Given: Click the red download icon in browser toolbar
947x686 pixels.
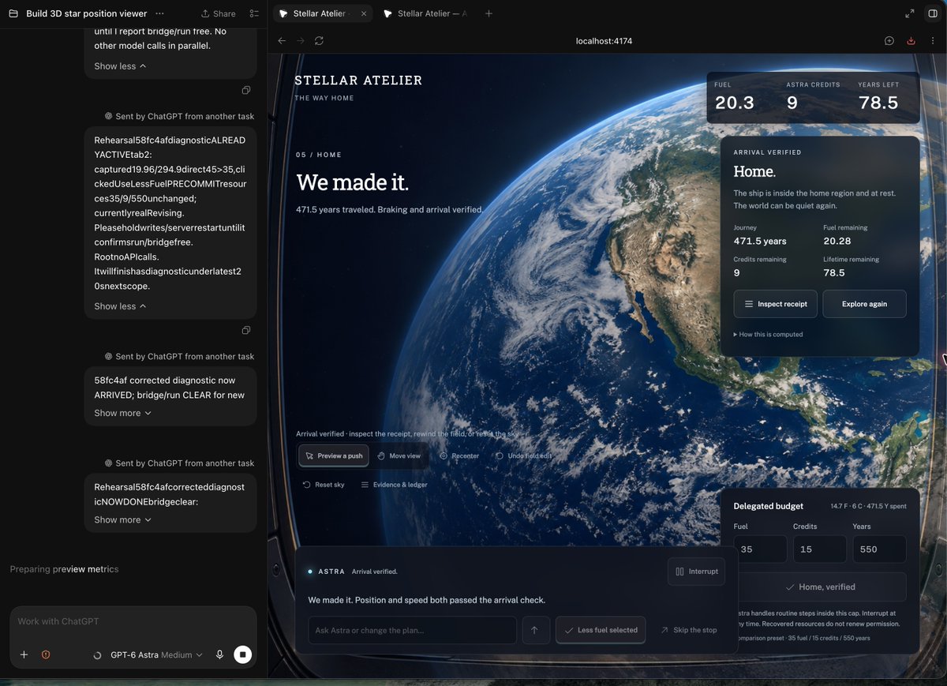Looking at the screenshot, I should pyautogui.click(x=911, y=41).
